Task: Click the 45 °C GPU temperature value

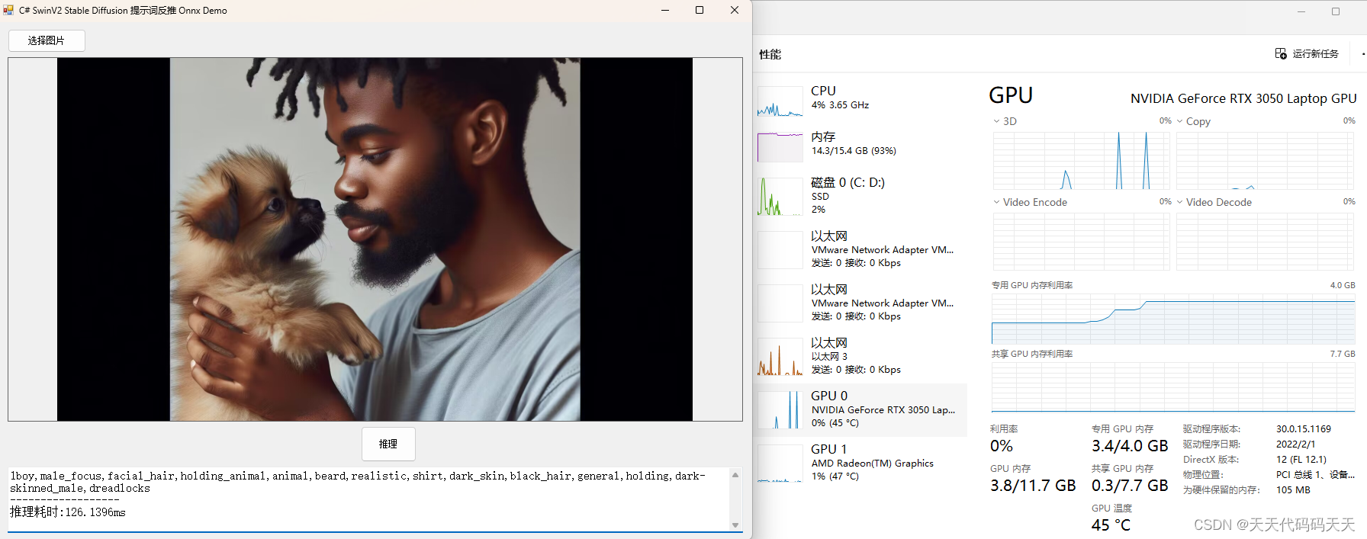Action: tap(1111, 525)
